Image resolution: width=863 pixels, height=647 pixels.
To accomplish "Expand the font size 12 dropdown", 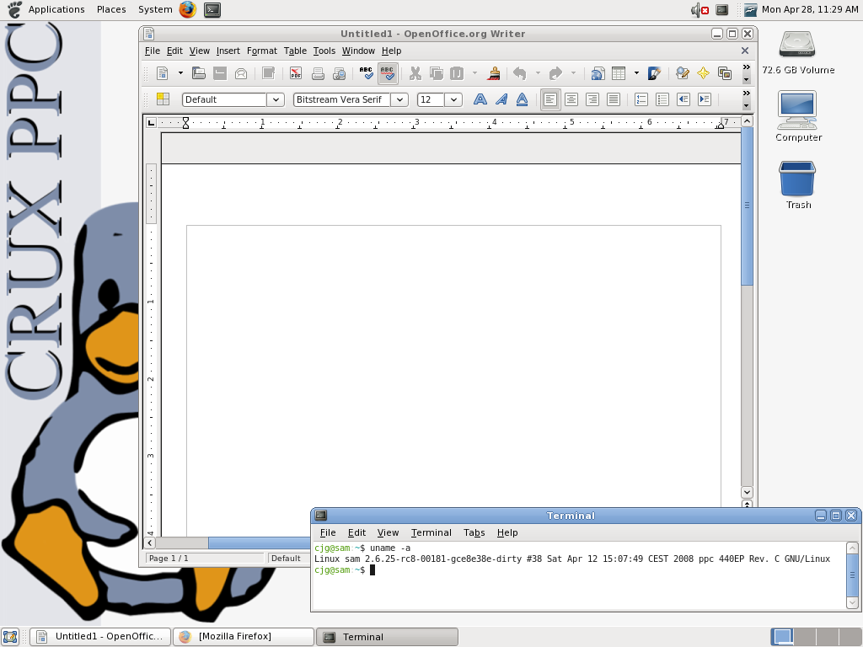I will 453,99.
